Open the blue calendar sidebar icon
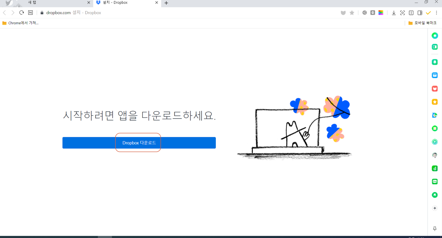Viewport: 442px width, 238px height. (x=435, y=75)
